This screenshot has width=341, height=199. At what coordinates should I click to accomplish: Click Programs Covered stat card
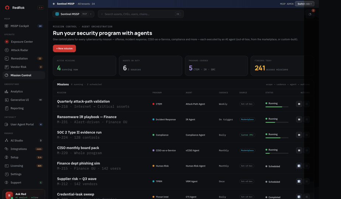(x=216, y=66)
